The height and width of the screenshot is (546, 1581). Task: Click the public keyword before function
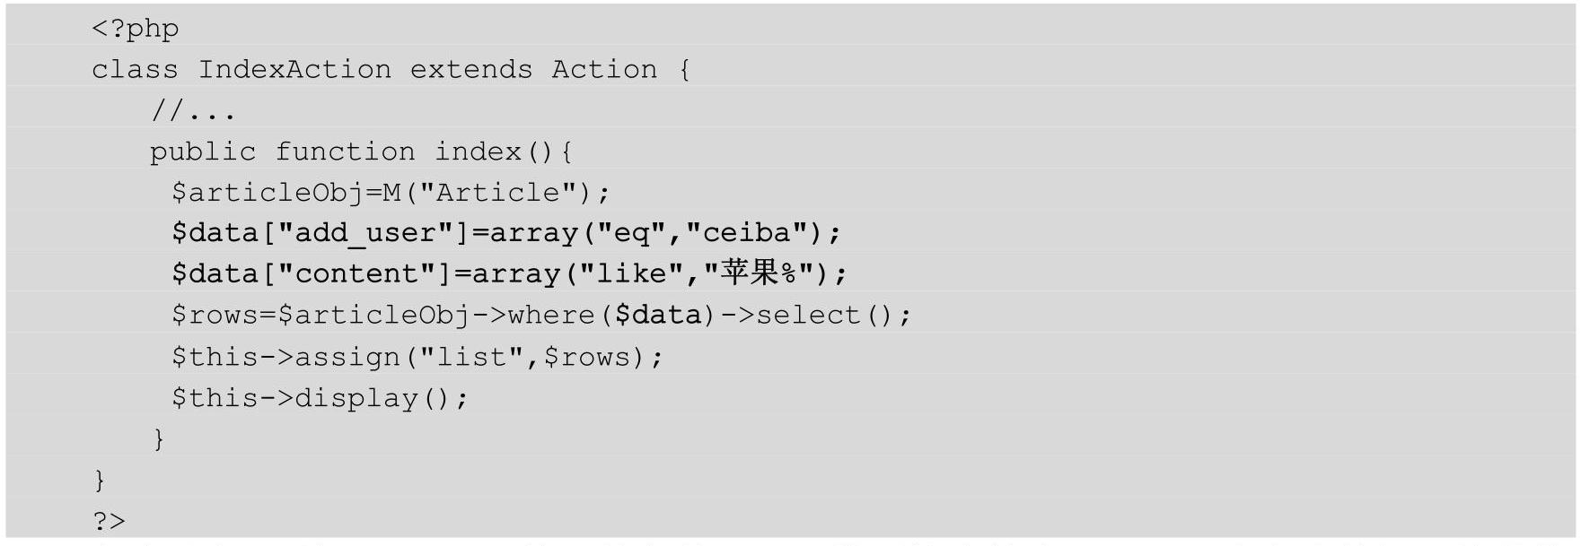203,152
